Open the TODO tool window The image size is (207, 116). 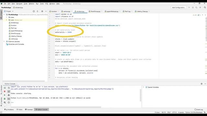[x=19, y=110]
